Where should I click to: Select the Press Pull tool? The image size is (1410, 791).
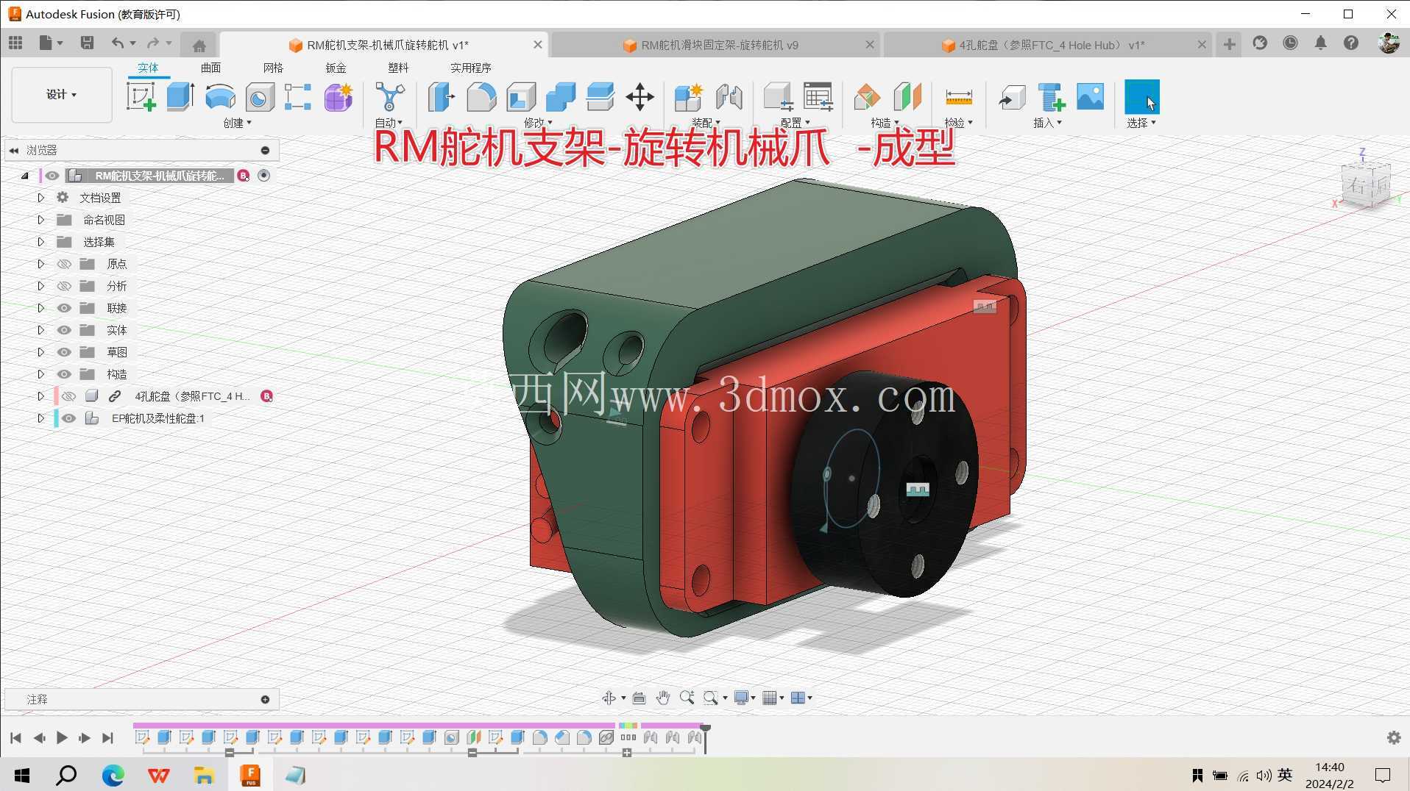(442, 96)
